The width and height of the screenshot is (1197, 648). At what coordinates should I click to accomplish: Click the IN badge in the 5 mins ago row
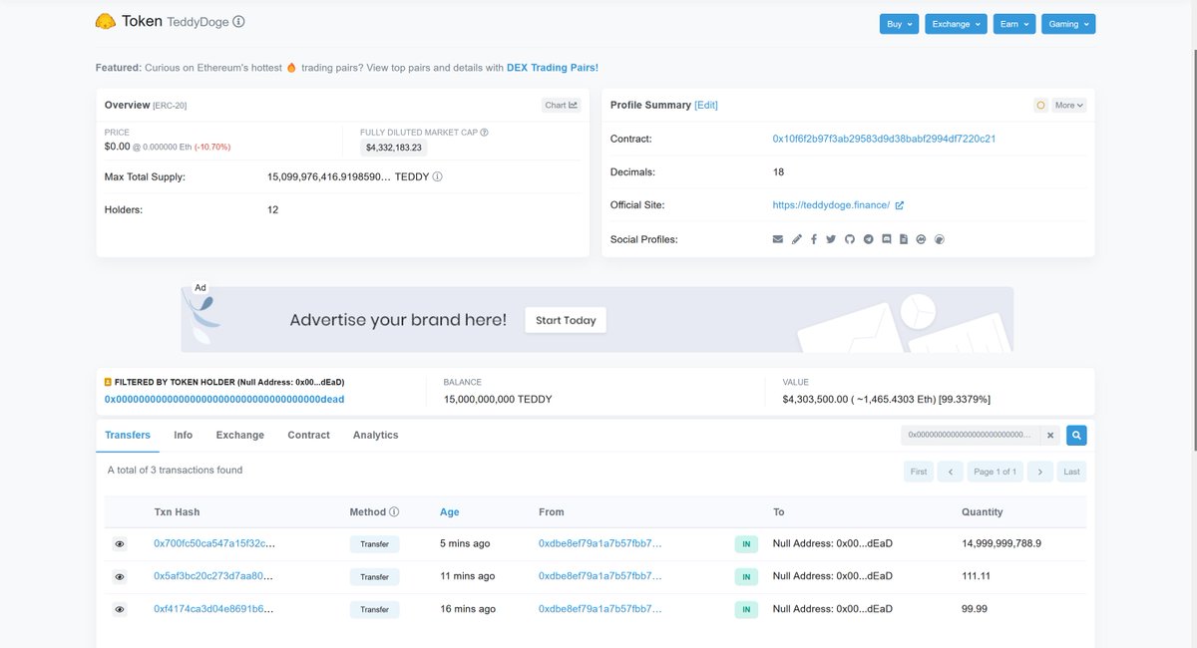click(x=747, y=544)
